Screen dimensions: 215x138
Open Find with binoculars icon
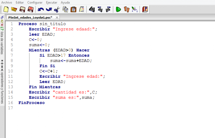click(x=92, y=10)
